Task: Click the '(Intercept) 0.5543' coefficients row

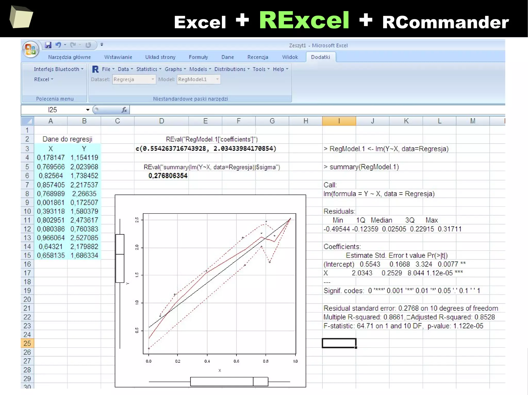Action: [x=394, y=264]
